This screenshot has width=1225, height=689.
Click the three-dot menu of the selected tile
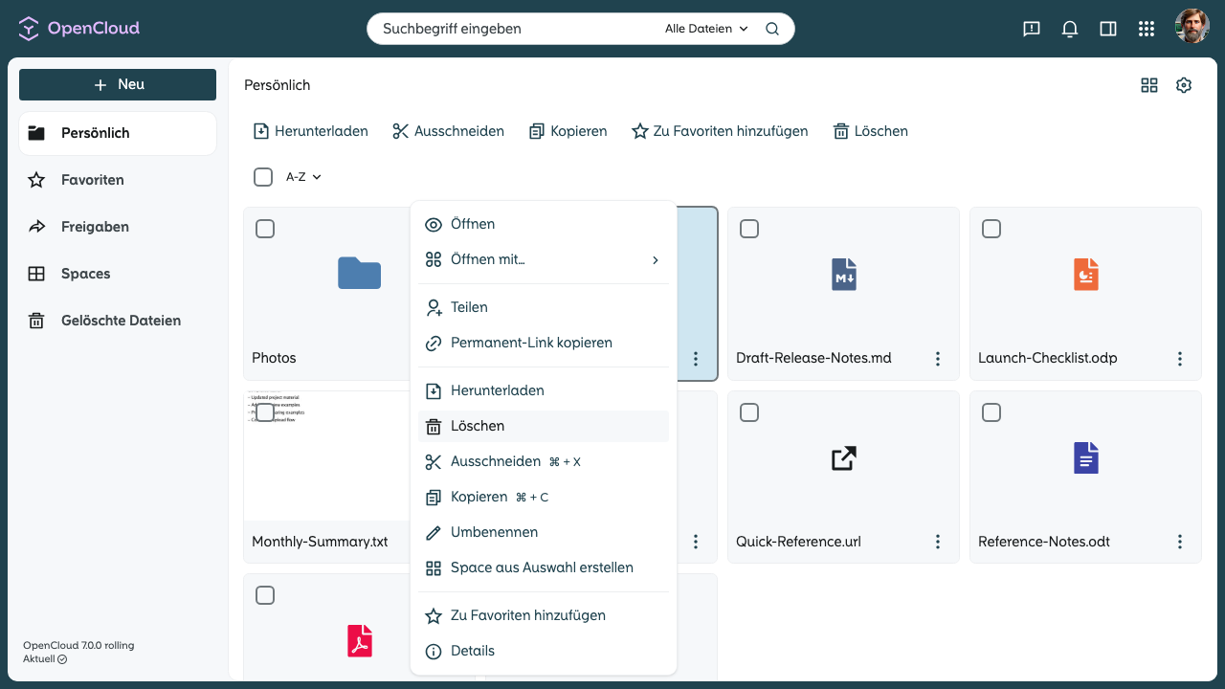pyautogui.click(x=696, y=359)
